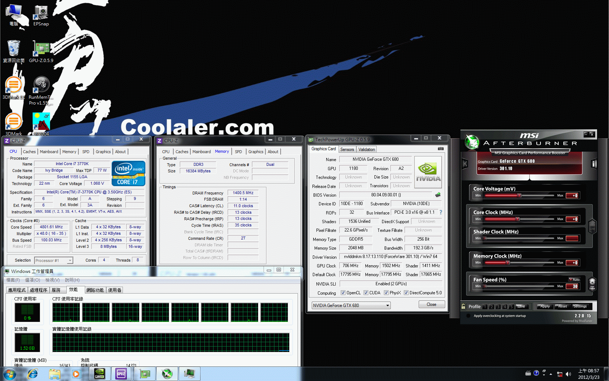Click the Fan Speed value box showing 30
This screenshot has height=381, width=609.
572,286
